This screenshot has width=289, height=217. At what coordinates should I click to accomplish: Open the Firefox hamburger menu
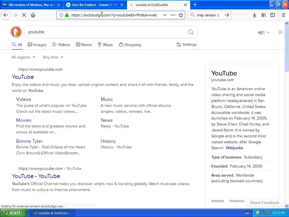coord(284,15)
